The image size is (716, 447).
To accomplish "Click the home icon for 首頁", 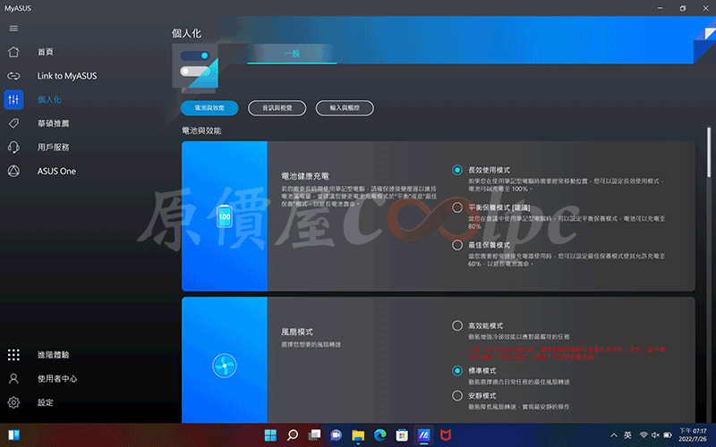I will [13, 52].
